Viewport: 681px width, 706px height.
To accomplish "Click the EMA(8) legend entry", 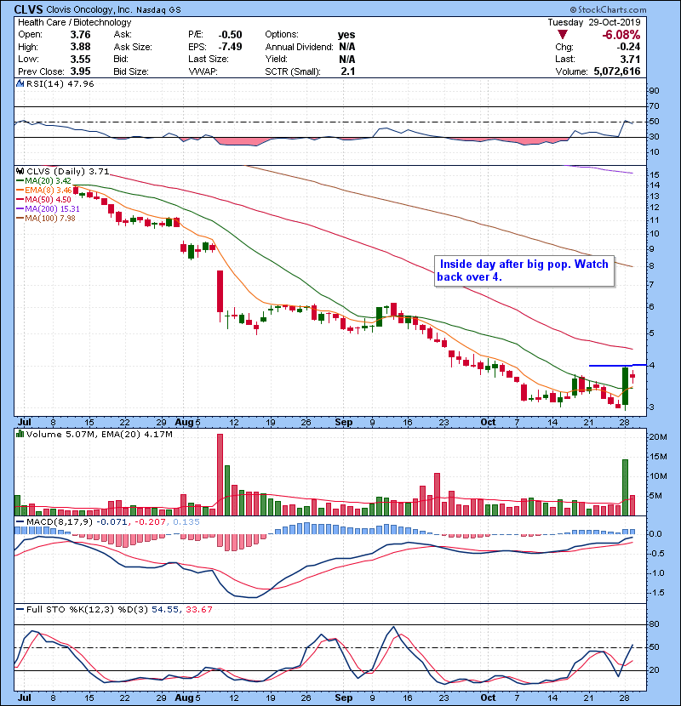I will click(x=43, y=190).
